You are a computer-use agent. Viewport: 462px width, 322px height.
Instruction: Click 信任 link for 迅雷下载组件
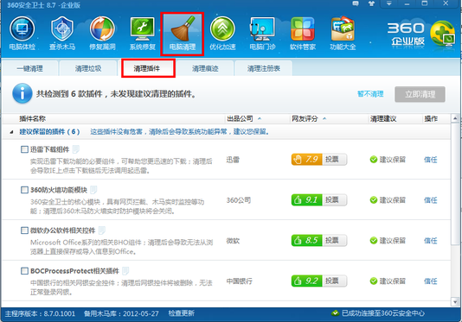point(431,160)
